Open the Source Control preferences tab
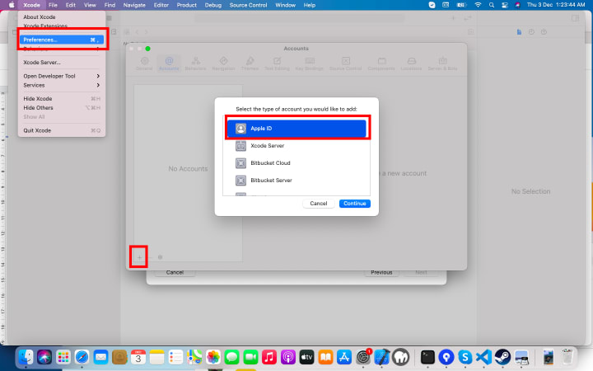Viewport: 593px width, 371px height. [x=346, y=63]
